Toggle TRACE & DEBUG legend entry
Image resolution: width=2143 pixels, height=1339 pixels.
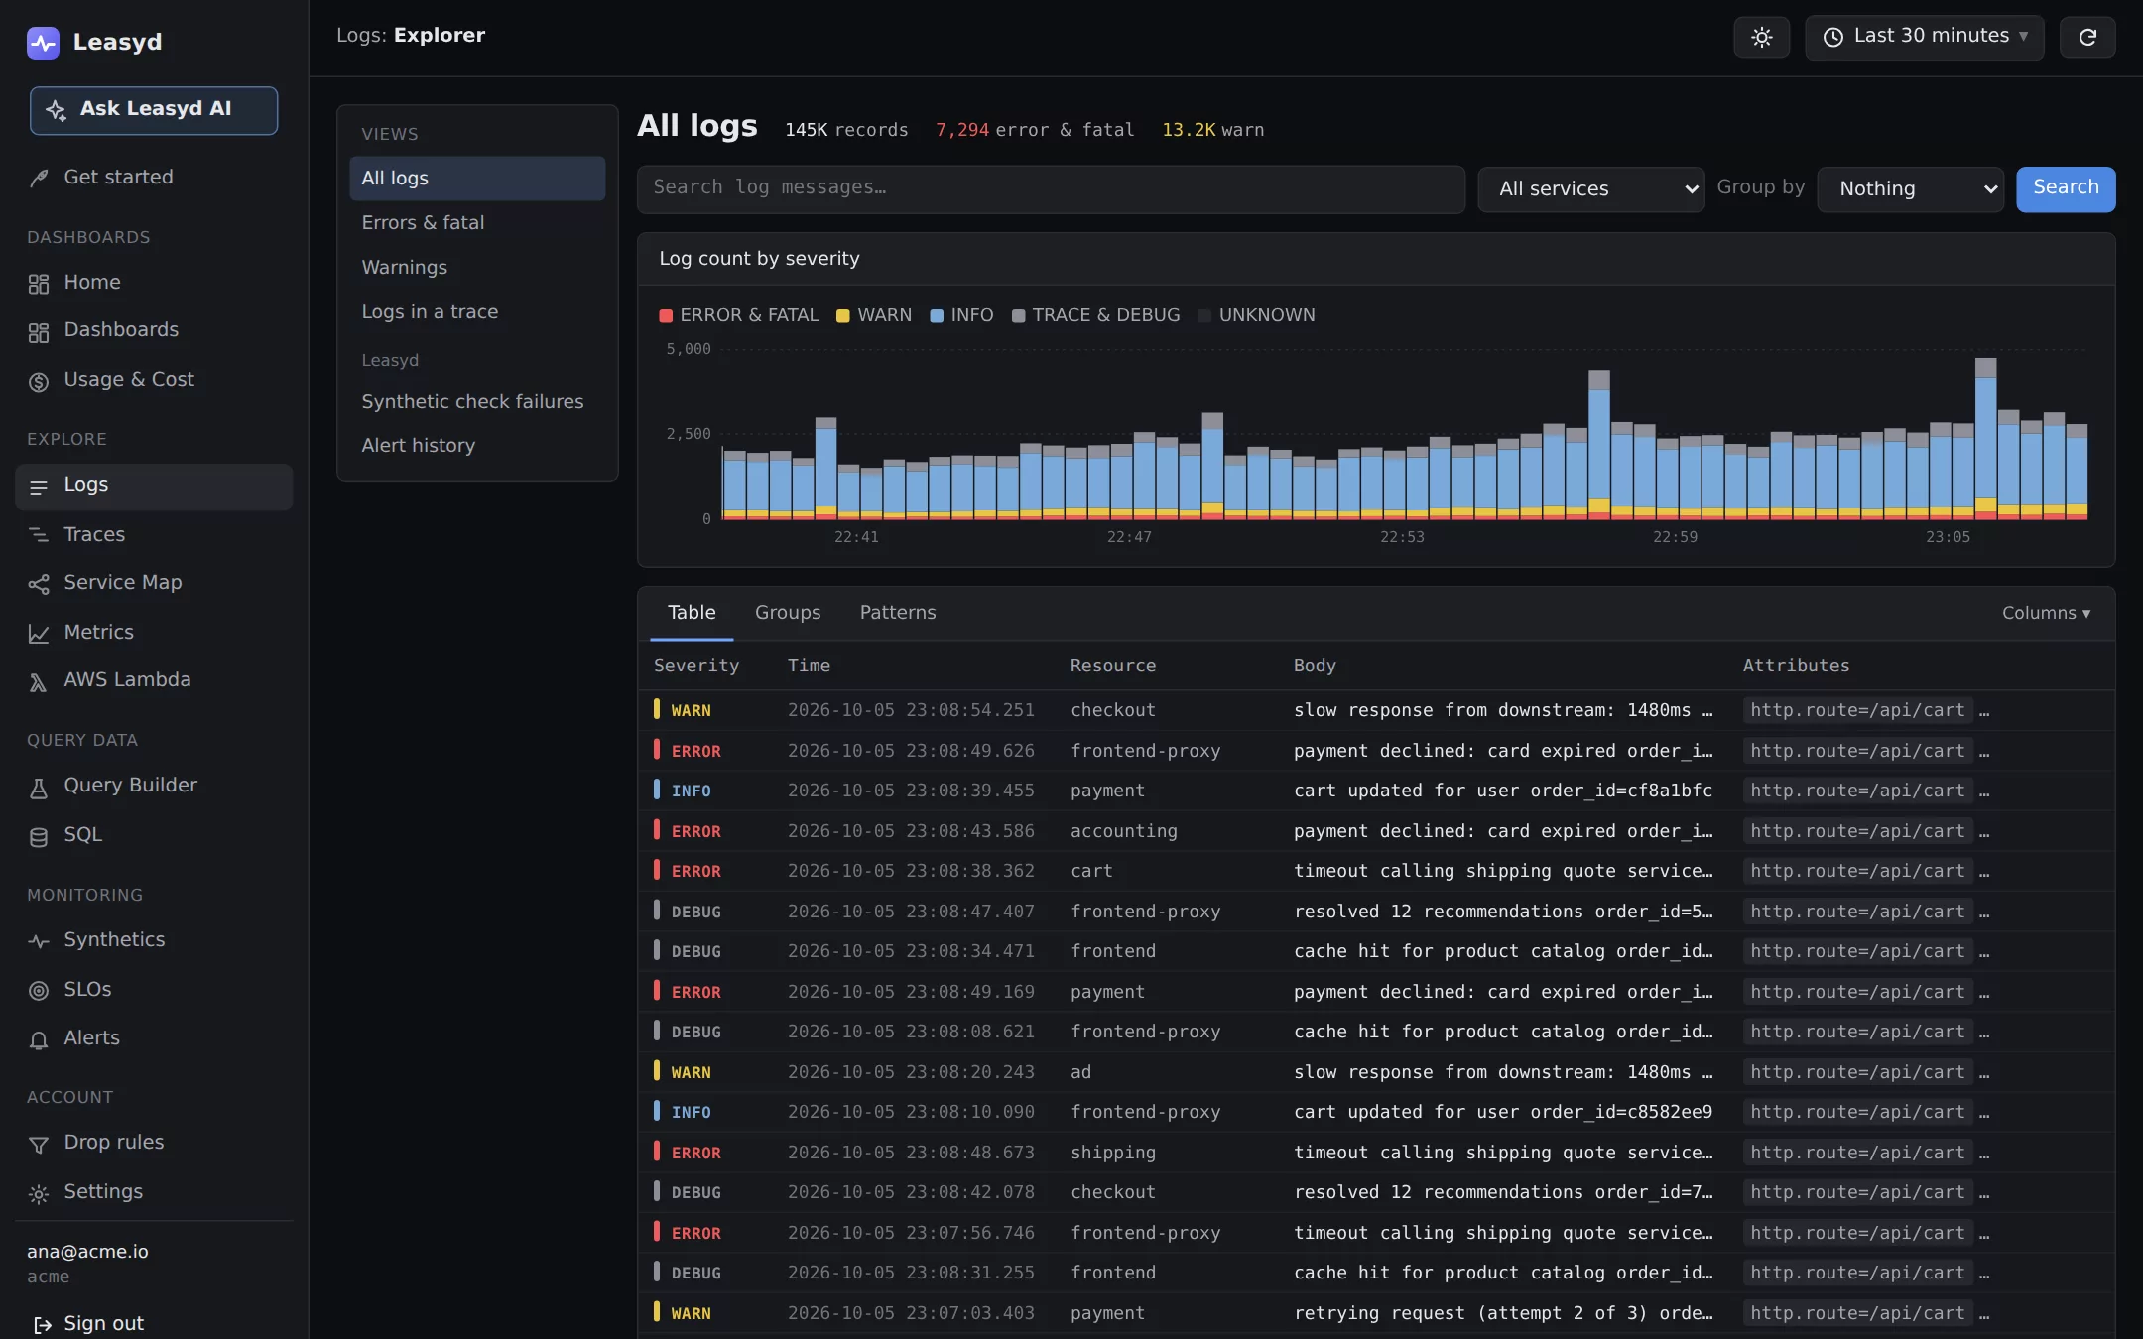click(1096, 315)
